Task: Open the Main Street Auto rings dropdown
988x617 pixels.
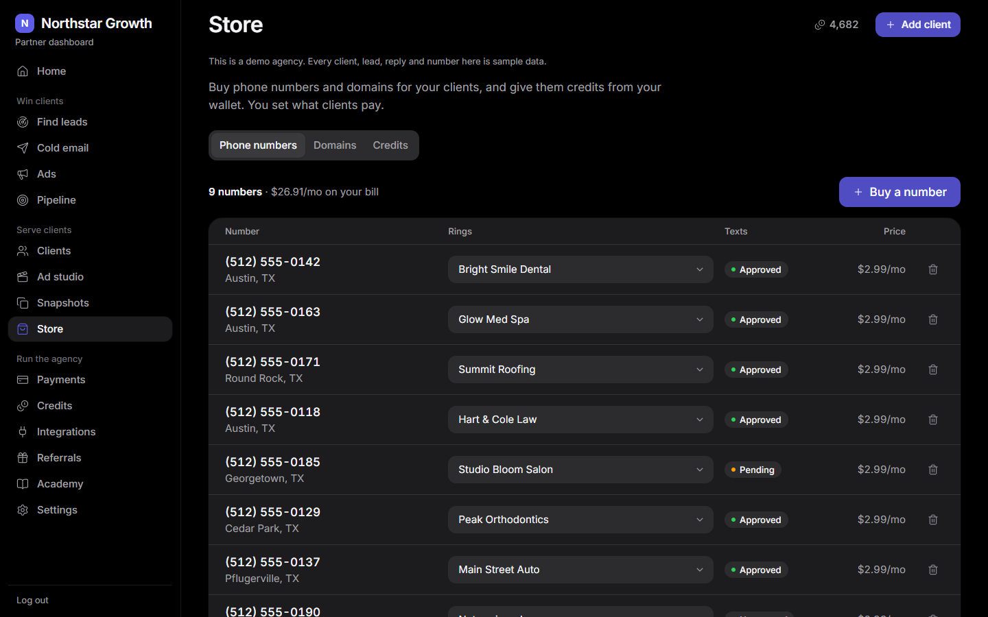Action: (580, 570)
